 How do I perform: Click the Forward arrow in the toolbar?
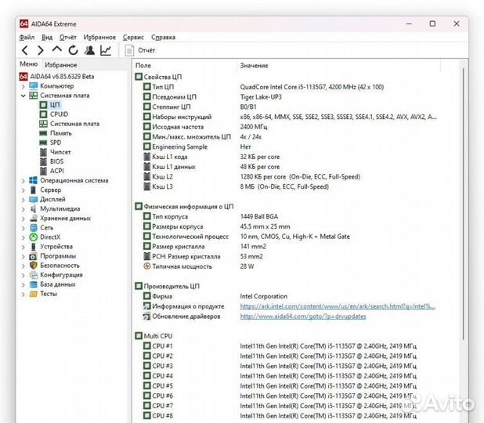41,50
